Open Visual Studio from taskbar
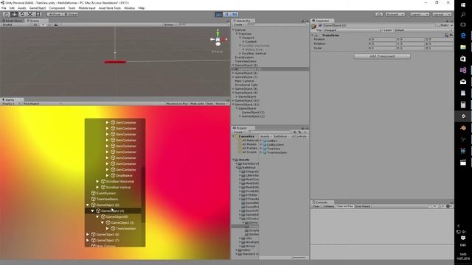This screenshot has width=472, height=265. [x=463, y=70]
